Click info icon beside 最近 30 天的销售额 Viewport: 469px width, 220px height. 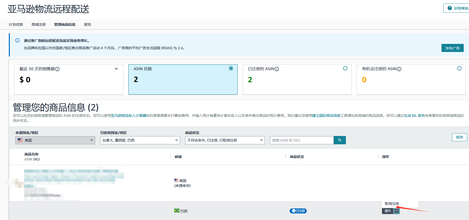(x=58, y=69)
